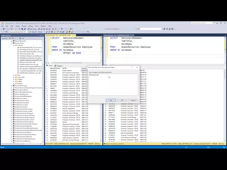Click the Disconnect plug icon in Object Explorer

pos(13,38)
